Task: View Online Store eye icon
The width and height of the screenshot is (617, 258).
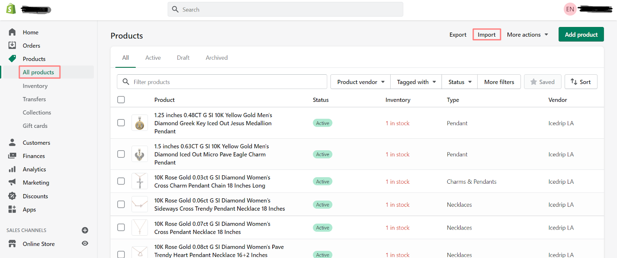Action: [85, 243]
